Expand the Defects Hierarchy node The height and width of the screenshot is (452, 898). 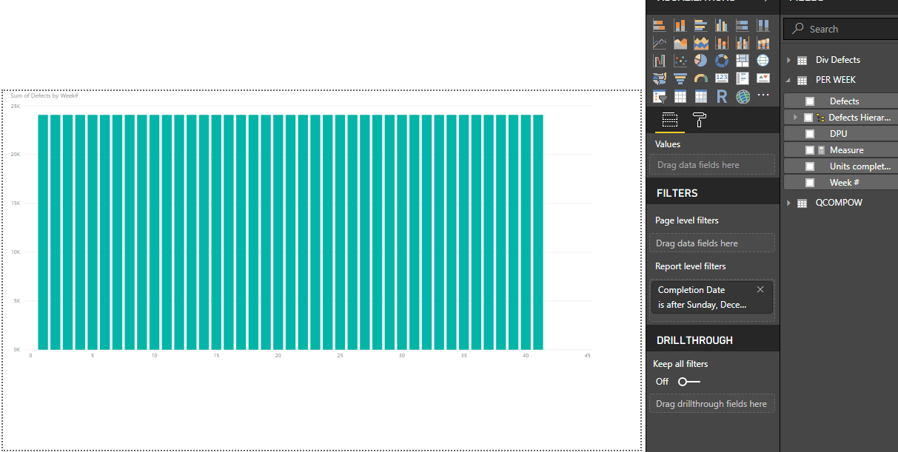click(795, 118)
